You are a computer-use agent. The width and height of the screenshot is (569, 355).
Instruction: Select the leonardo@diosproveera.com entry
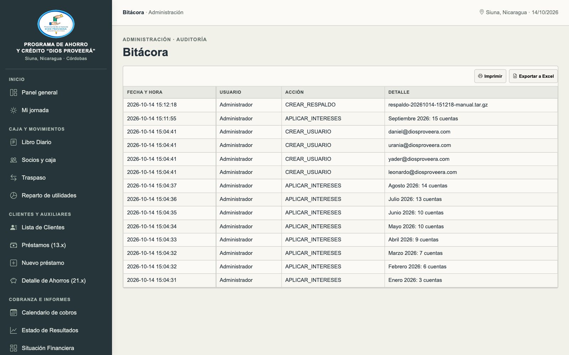click(x=471, y=173)
